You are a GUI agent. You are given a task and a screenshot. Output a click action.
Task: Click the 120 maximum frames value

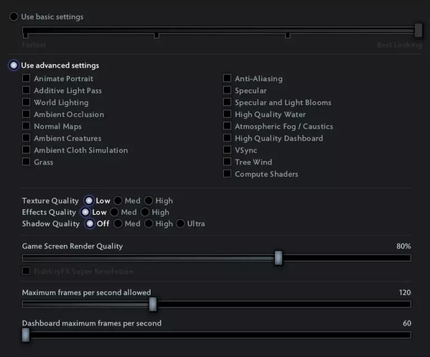point(405,292)
